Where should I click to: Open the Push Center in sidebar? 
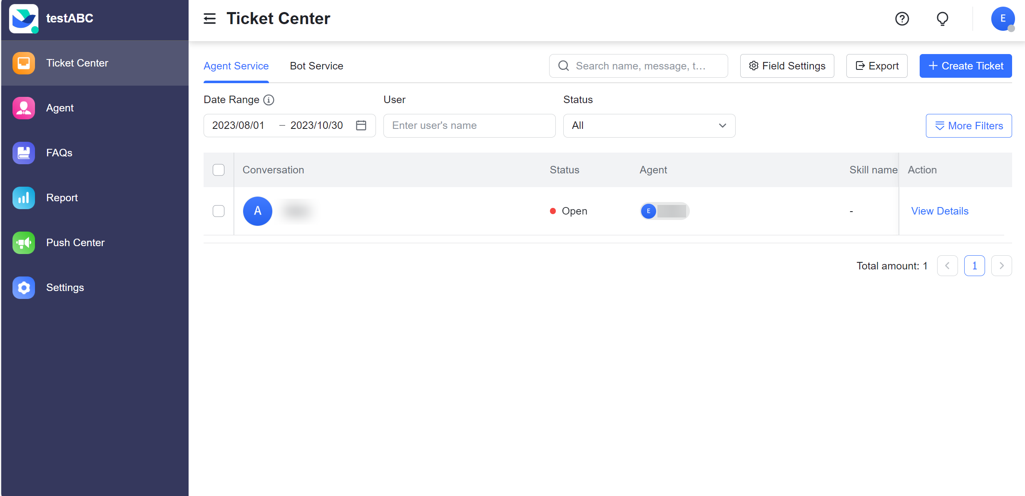pyautogui.click(x=75, y=242)
